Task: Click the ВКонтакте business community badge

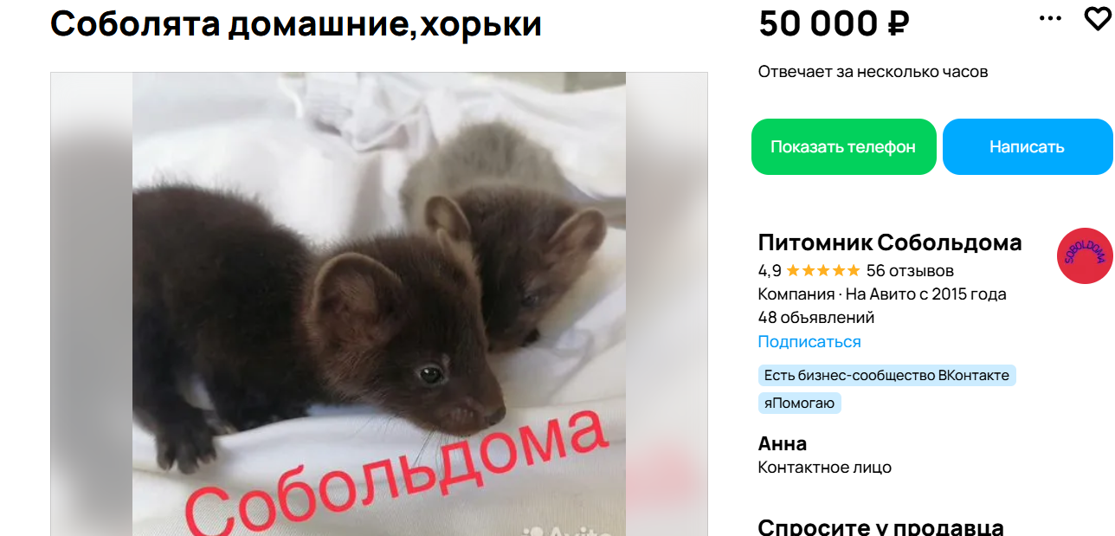Action: [x=886, y=375]
